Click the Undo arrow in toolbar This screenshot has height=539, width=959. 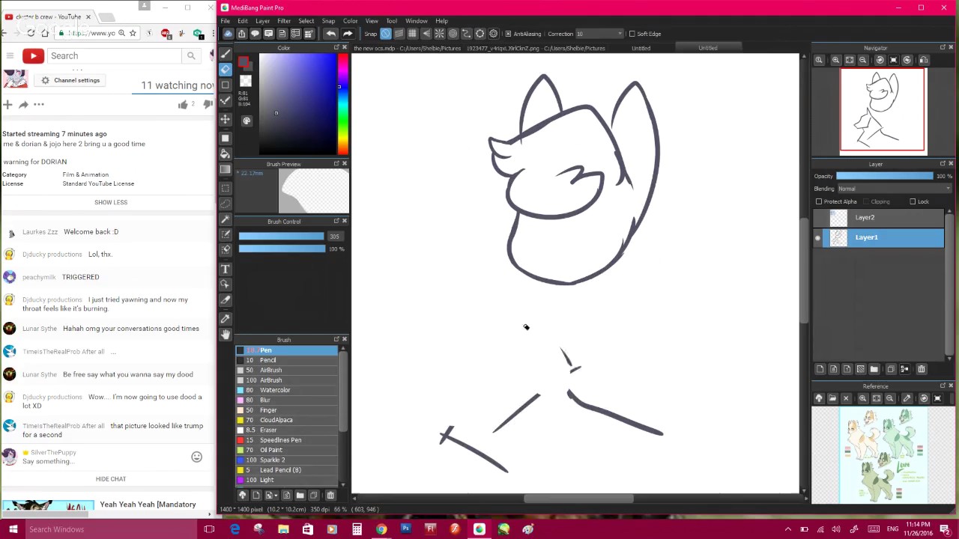point(330,34)
